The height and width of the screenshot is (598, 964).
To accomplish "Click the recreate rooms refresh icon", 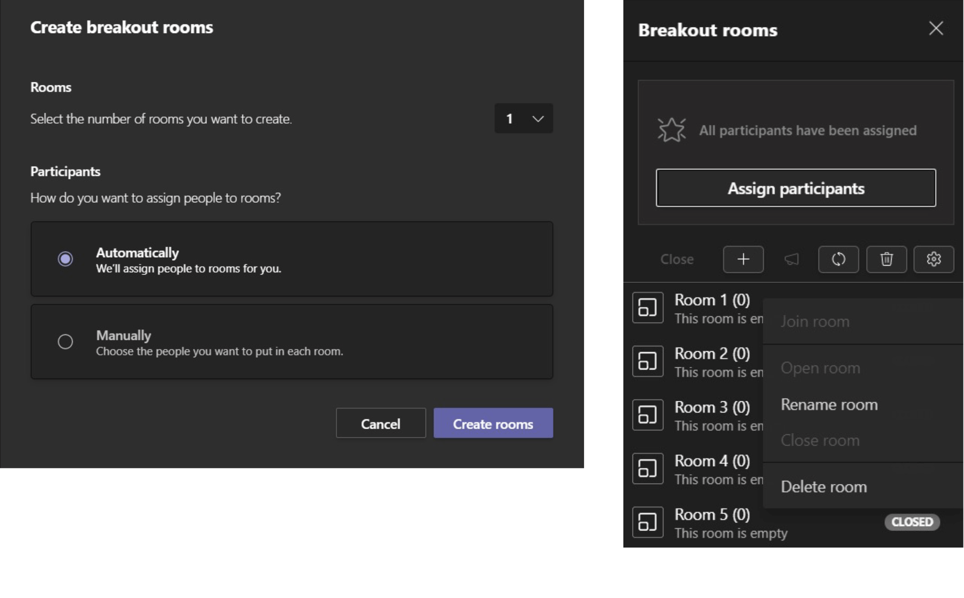I will 838,259.
